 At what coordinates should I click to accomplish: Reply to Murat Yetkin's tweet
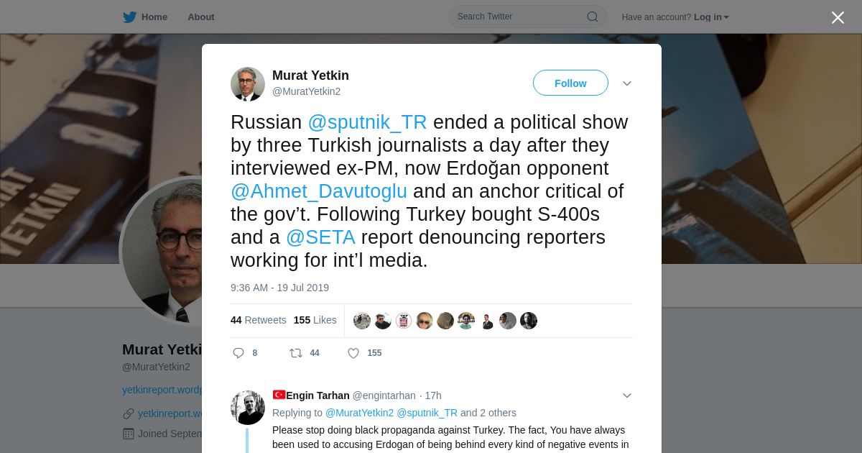click(x=239, y=353)
